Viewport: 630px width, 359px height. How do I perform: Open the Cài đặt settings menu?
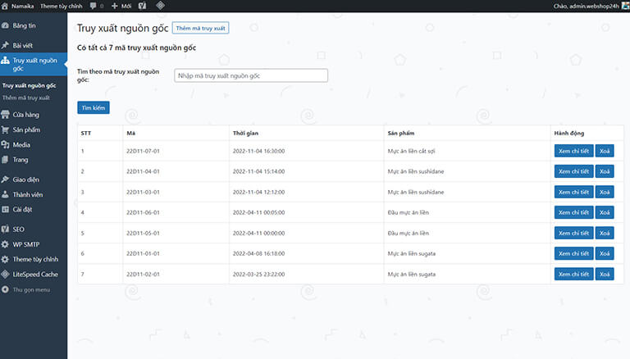(x=22, y=209)
